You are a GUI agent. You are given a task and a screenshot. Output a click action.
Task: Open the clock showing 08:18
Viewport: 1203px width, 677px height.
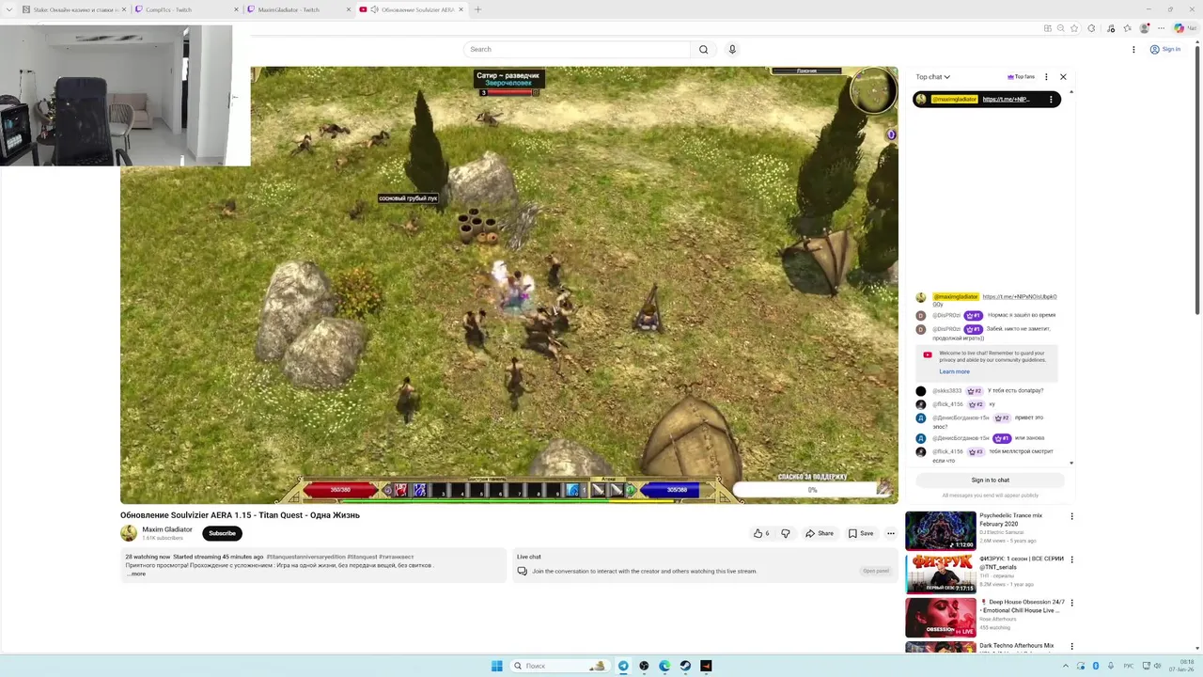[x=1182, y=666]
